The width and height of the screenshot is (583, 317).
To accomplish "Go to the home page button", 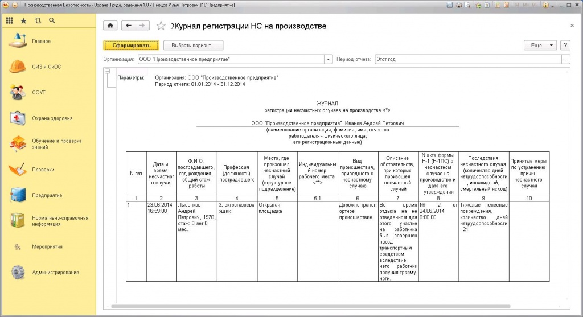I will tap(110, 26).
